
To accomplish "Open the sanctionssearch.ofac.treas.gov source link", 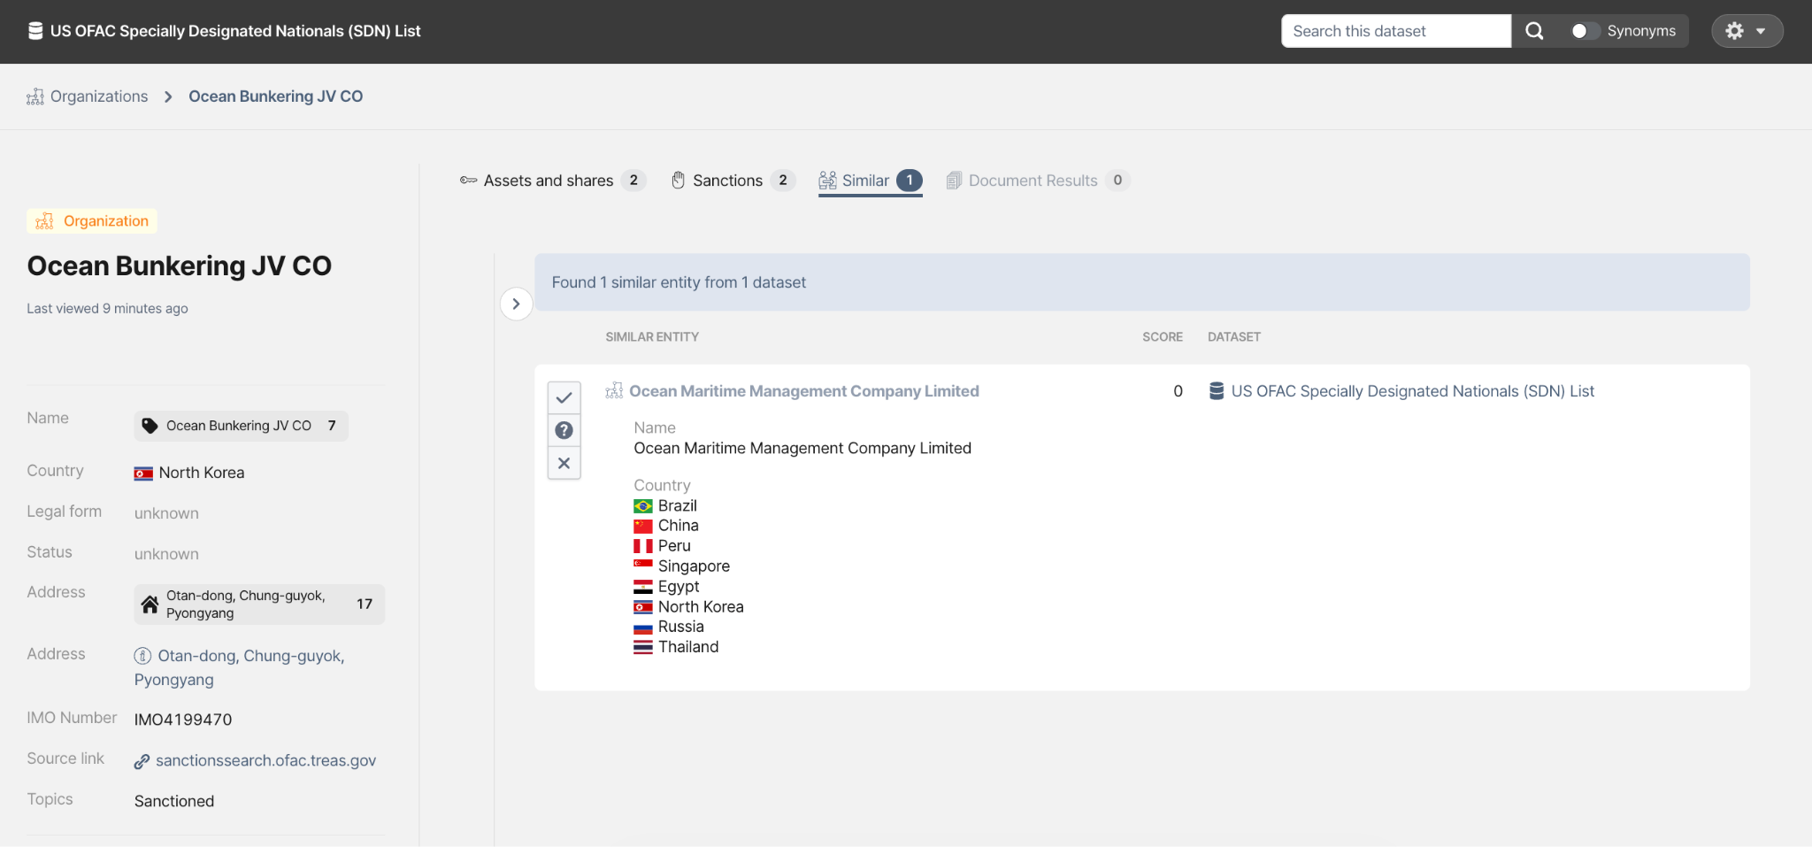I will click(265, 761).
